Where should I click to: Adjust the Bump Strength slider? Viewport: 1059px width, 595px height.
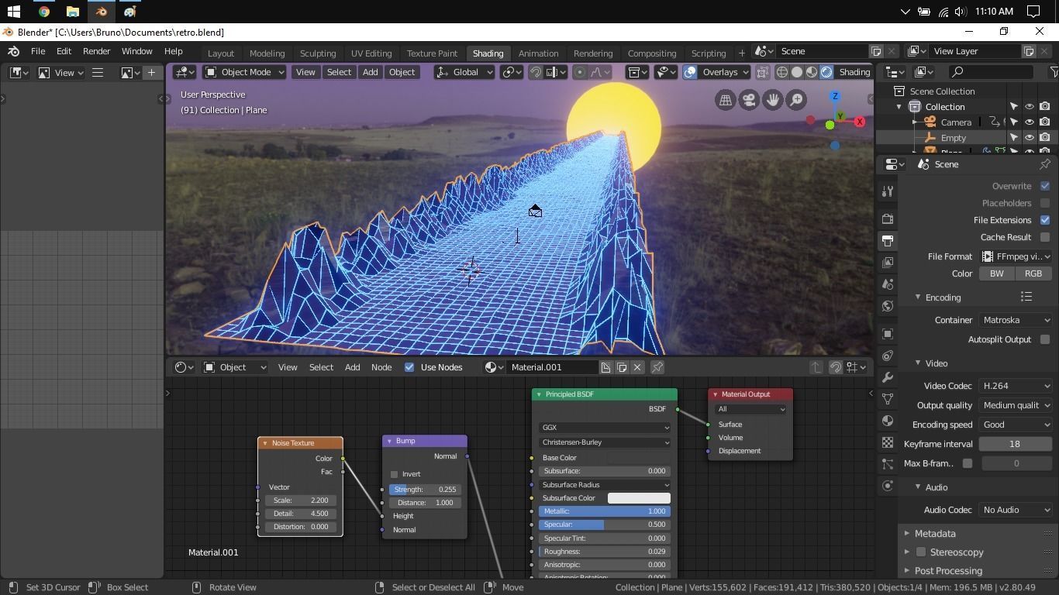pyautogui.click(x=424, y=490)
